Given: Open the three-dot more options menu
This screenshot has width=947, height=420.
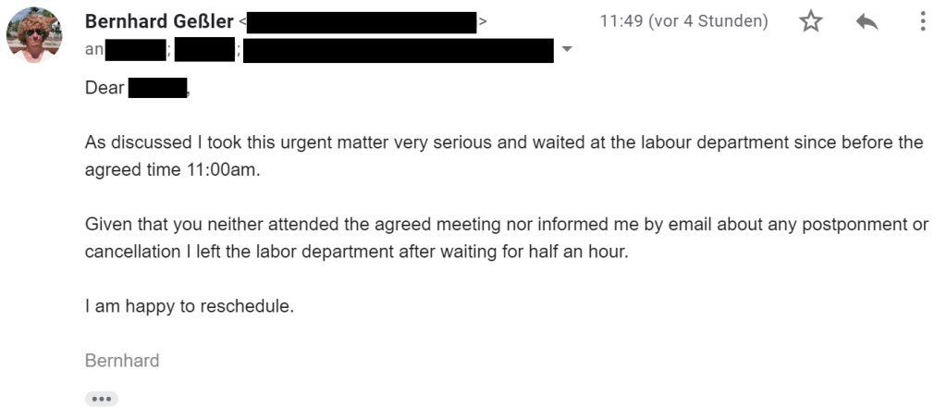Looking at the screenshot, I should pos(922,21).
